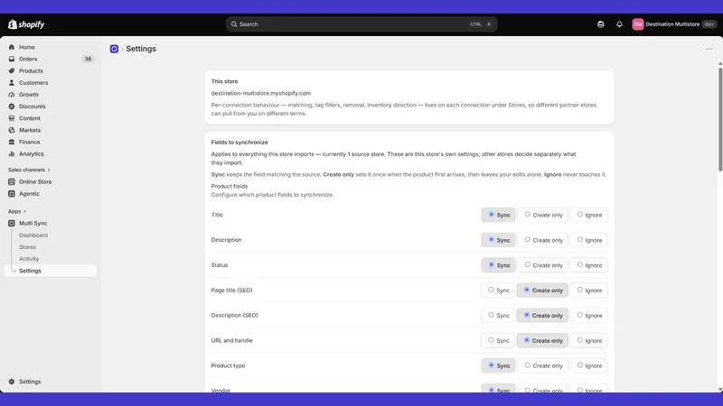Click the Multi Sync icon in page header
The width and height of the screenshot is (723, 406).
114,49
